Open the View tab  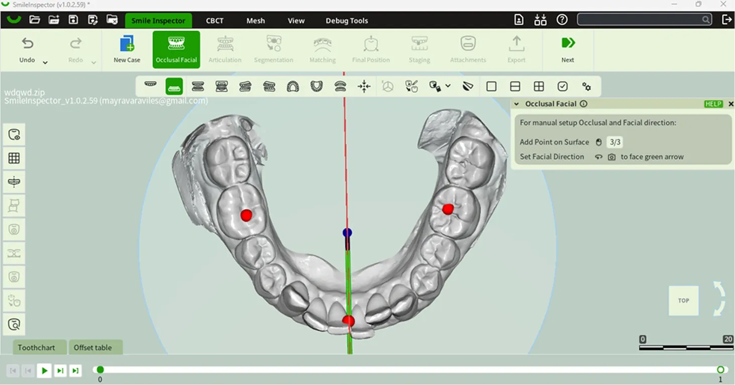[x=296, y=21]
